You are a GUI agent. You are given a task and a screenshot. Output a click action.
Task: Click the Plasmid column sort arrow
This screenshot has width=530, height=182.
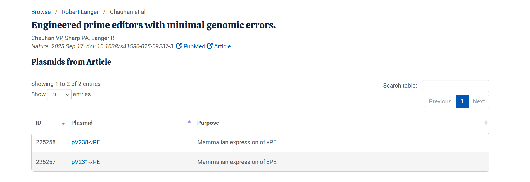(189, 121)
